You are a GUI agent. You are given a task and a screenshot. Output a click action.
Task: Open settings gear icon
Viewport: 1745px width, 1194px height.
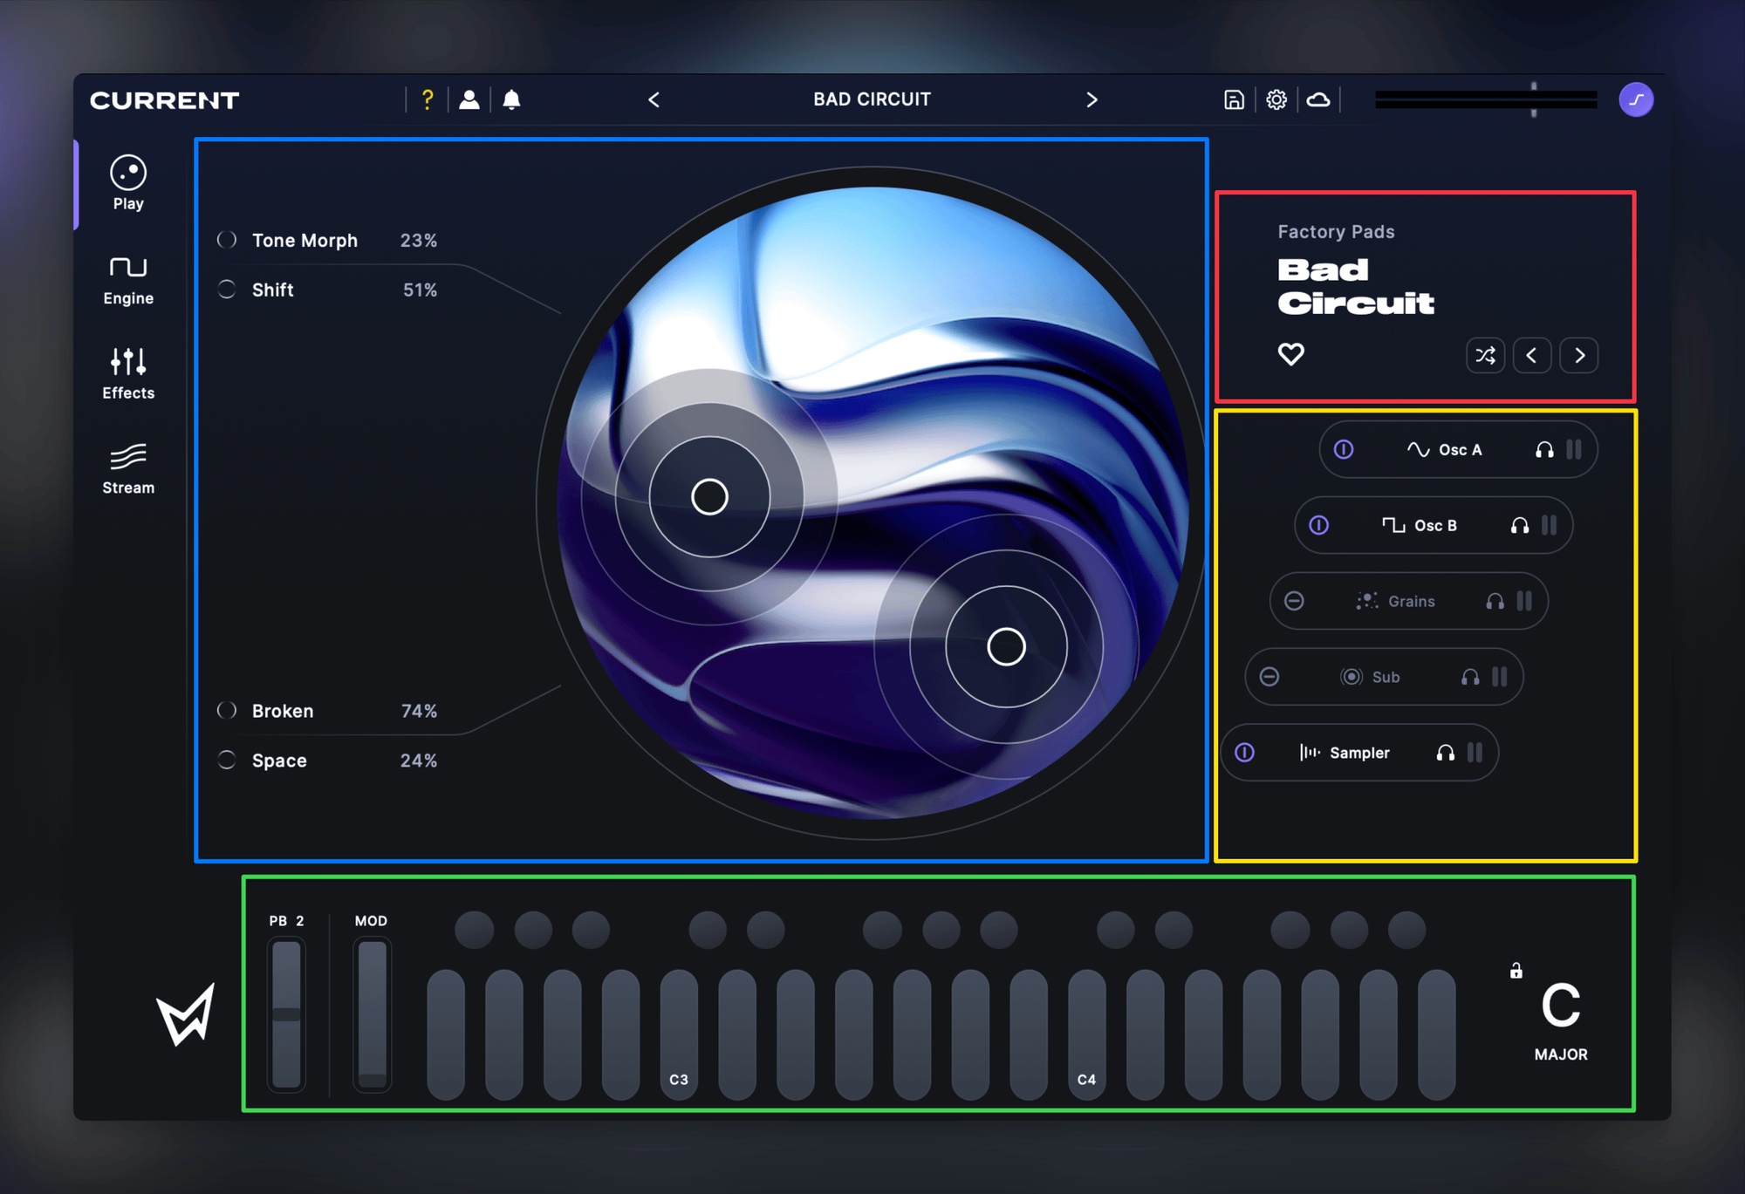(1276, 99)
